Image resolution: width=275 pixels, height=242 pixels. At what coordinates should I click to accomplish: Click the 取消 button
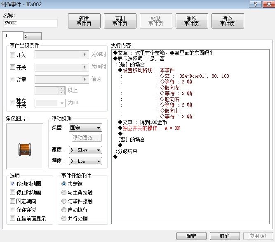point(225,236)
